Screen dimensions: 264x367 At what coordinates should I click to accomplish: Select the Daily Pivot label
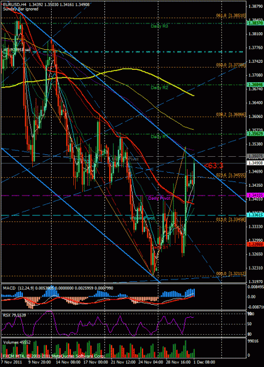pos(160,198)
